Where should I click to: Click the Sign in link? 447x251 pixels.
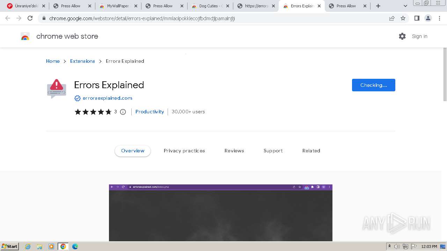click(x=419, y=36)
